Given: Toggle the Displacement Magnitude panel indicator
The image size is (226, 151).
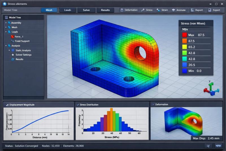Looking at the screenshot, I should click(x=7, y=105).
